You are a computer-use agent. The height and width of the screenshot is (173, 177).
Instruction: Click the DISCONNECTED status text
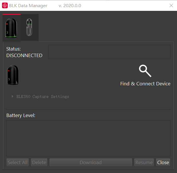pyautogui.click(x=24, y=55)
